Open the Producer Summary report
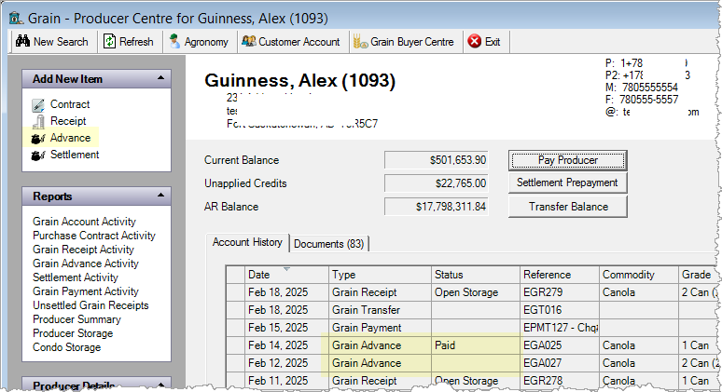 click(76, 319)
